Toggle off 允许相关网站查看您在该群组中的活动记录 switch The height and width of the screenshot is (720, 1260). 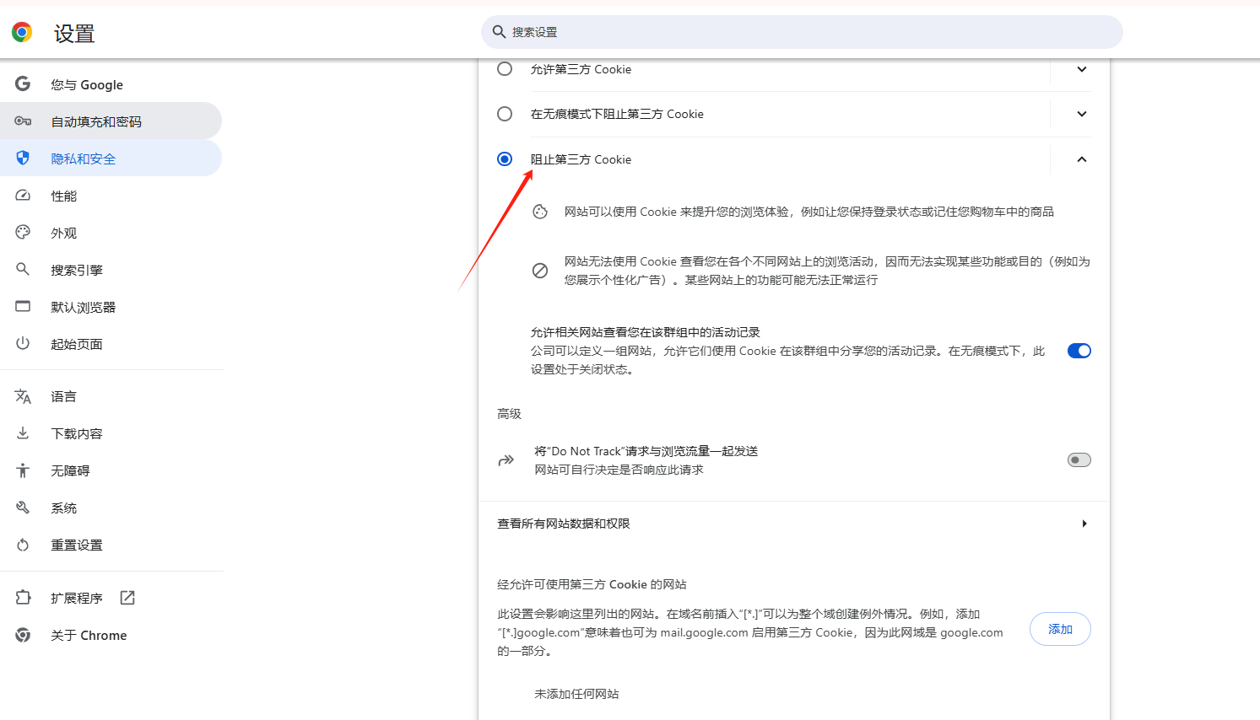click(x=1079, y=351)
